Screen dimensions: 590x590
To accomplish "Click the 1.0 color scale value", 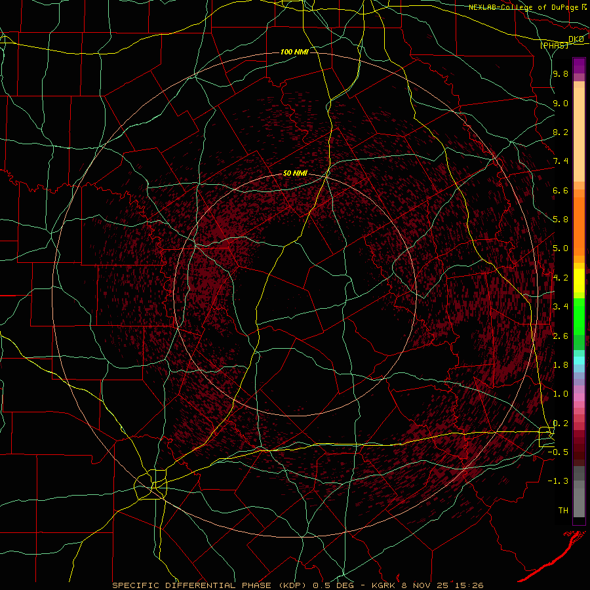I will (560, 394).
